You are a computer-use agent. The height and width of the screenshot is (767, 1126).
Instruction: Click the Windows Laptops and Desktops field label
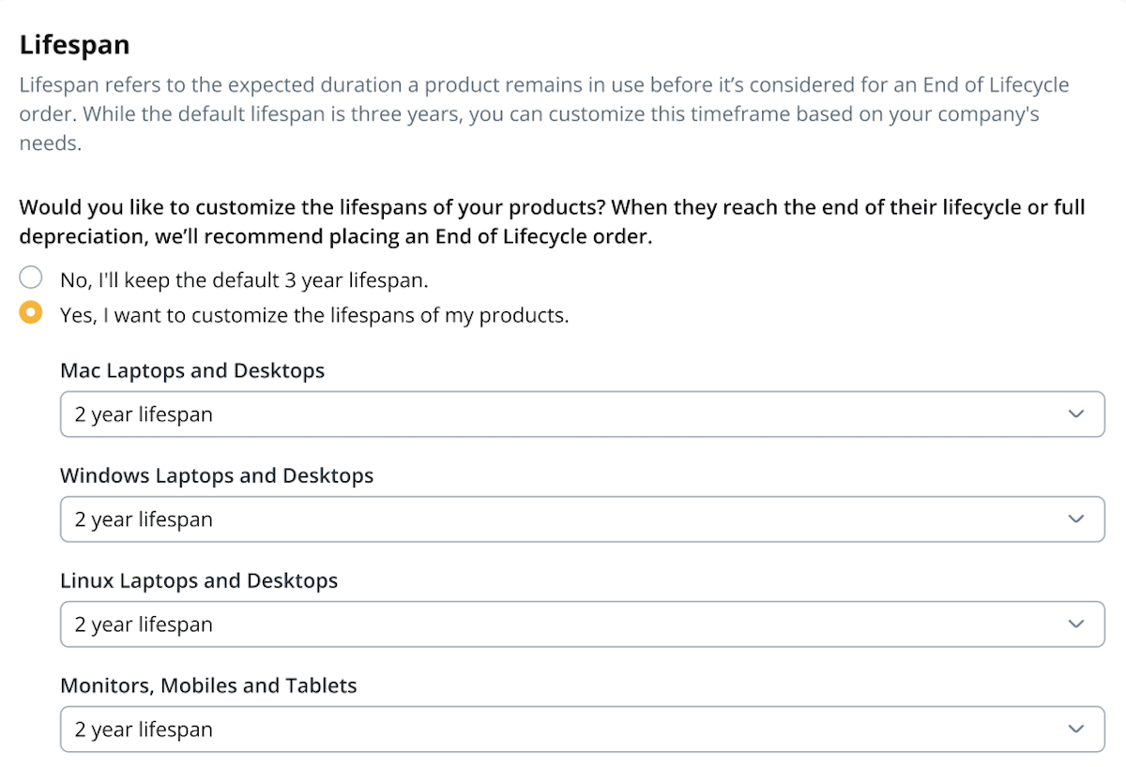217,475
